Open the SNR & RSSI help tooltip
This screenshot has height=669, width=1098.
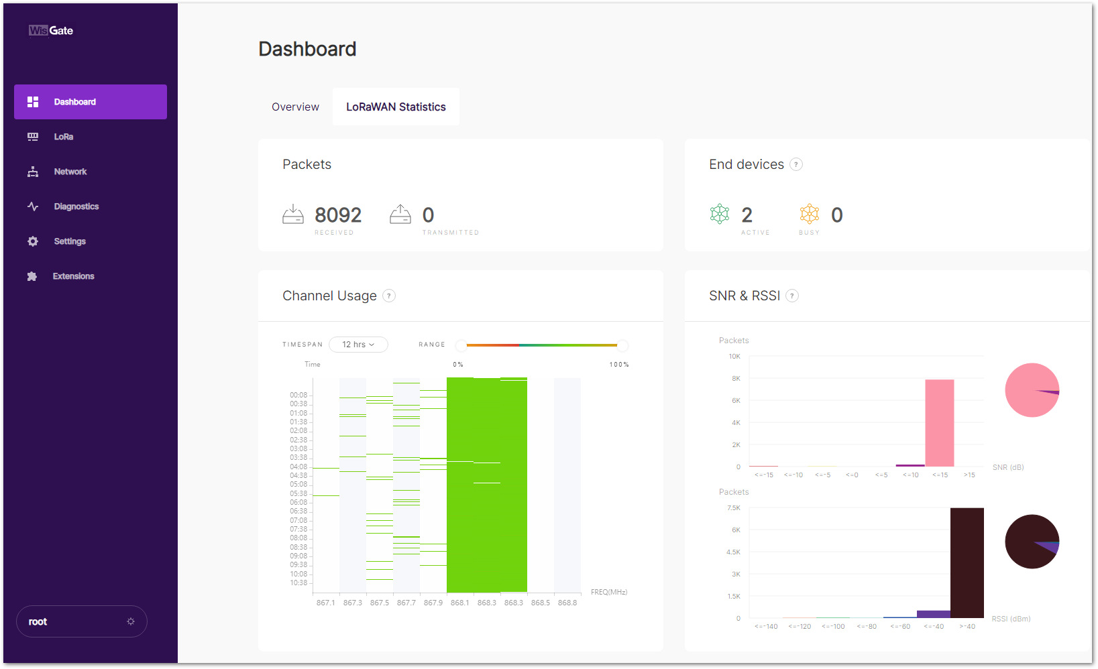coord(791,296)
